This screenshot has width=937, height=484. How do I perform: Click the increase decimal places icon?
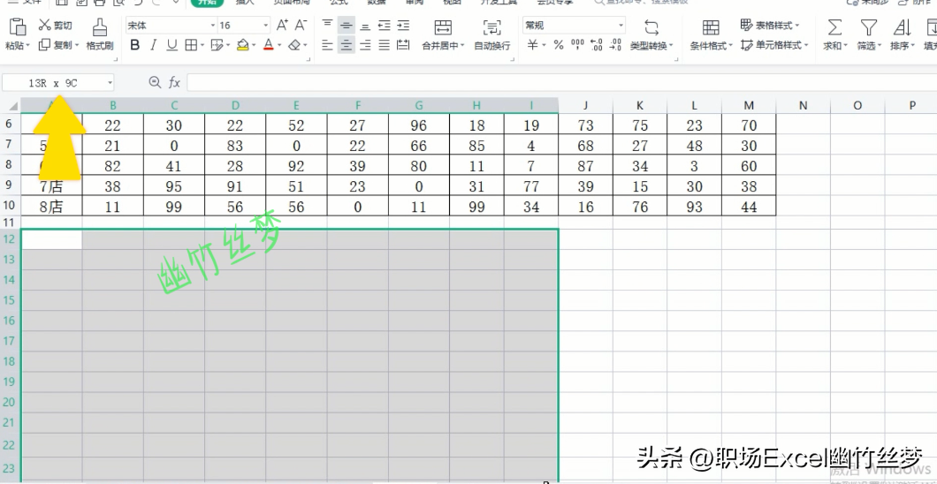pos(597,45)
